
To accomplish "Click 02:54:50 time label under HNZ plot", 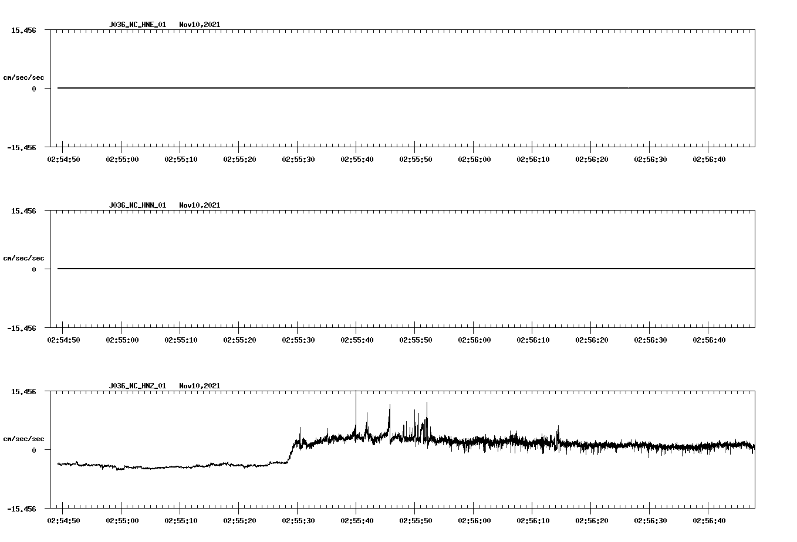I will click(x=63, y=521).
